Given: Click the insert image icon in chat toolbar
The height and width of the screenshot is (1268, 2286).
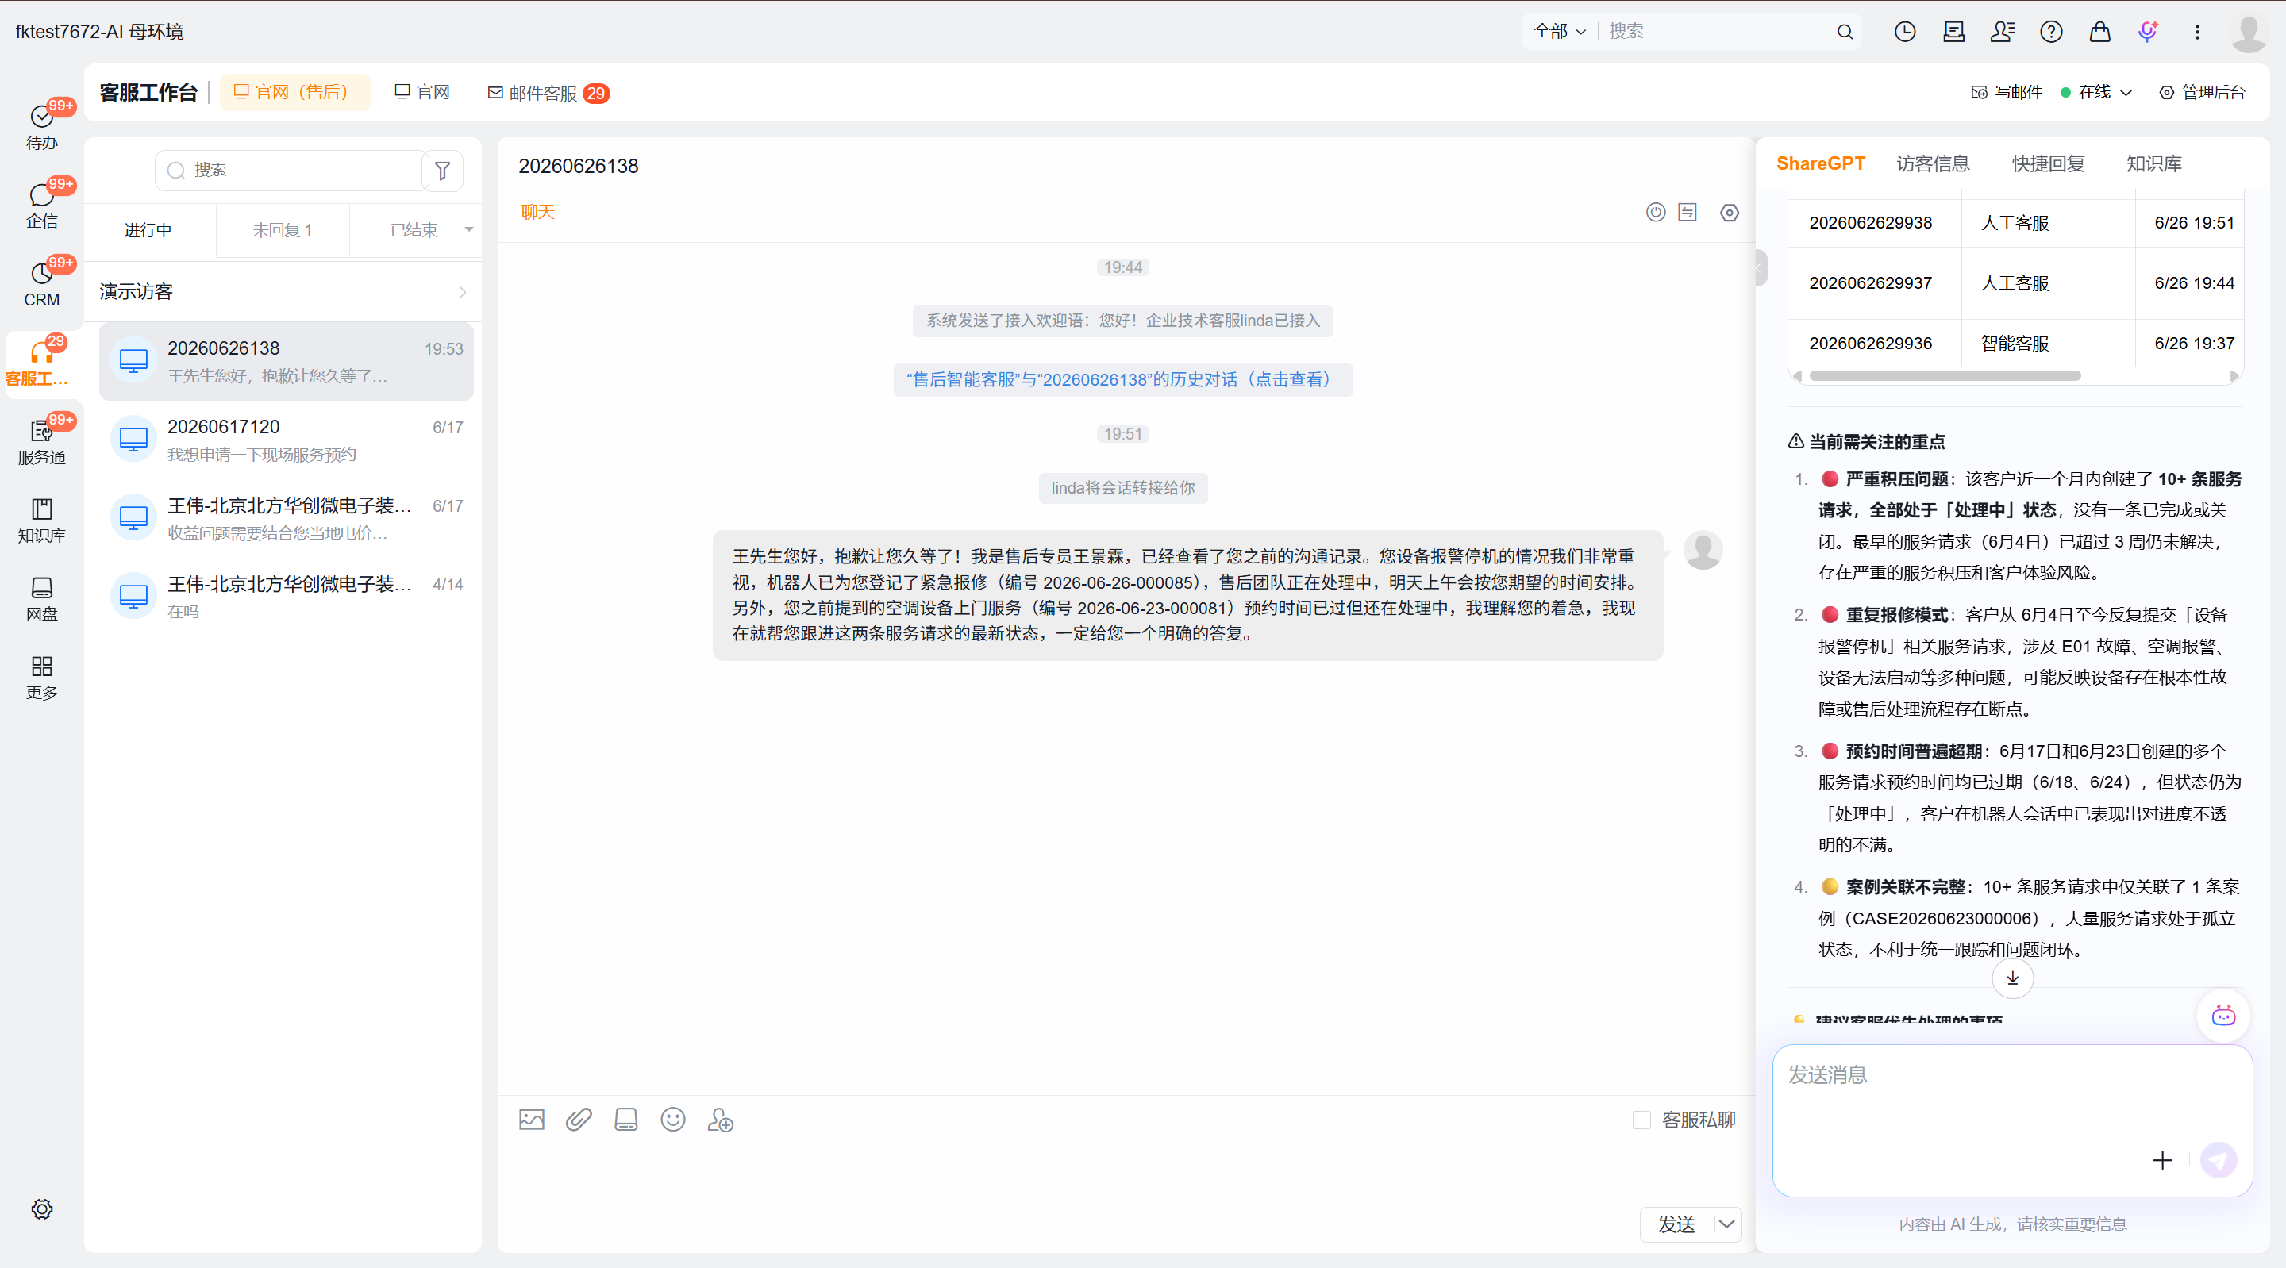Looking at the screenshot, I should click(x=532, y=1119).
